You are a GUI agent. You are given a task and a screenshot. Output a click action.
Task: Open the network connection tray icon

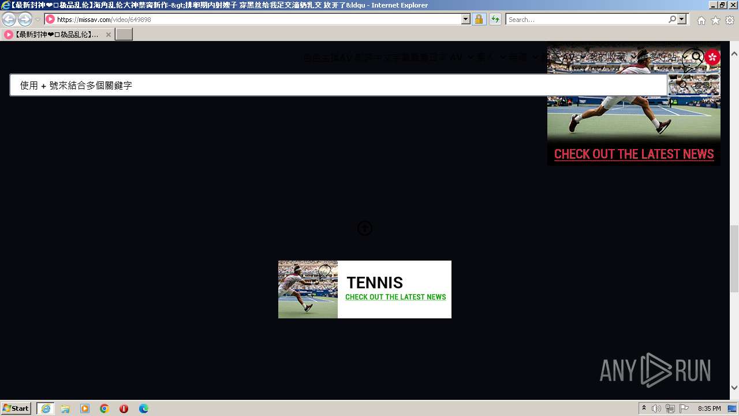click(x=670, y=408)
